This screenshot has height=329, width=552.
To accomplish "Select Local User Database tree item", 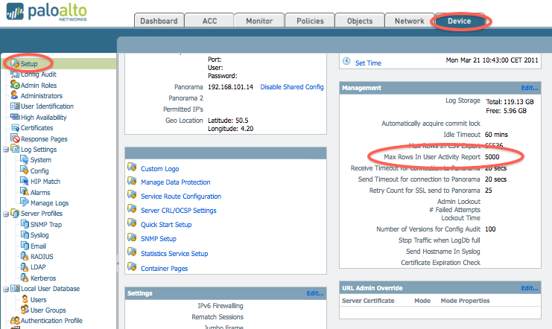I will tap(51, 289).
